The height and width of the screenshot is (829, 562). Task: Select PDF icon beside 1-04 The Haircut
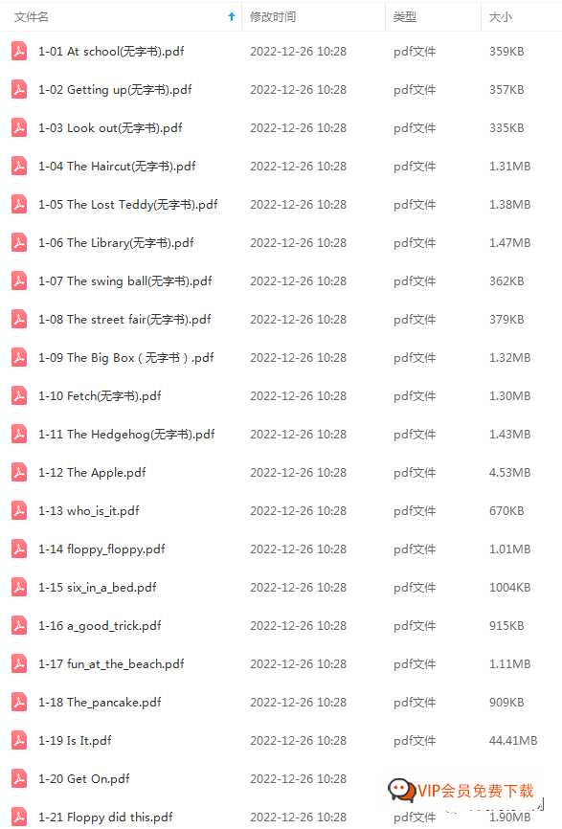tap(19, 166)
